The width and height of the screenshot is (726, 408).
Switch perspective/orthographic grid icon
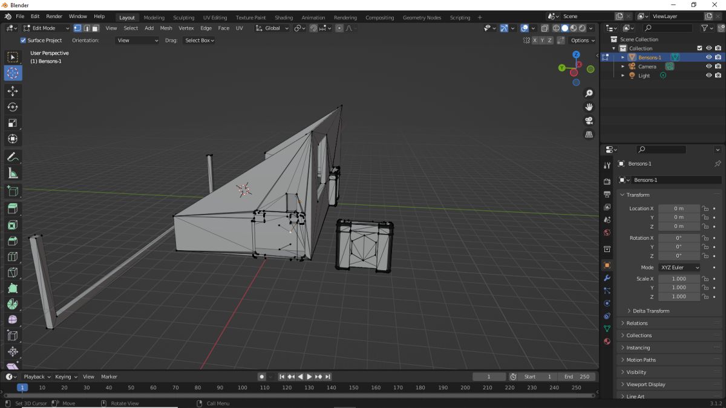pyautogui.click(x=589, y=135)
